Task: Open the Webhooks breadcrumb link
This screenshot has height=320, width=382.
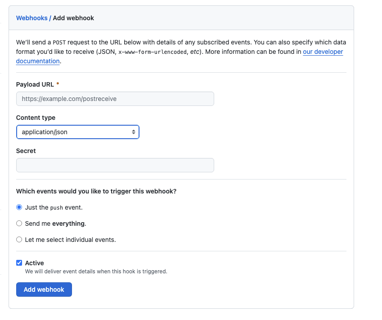Action: click(x=31, y=18)
